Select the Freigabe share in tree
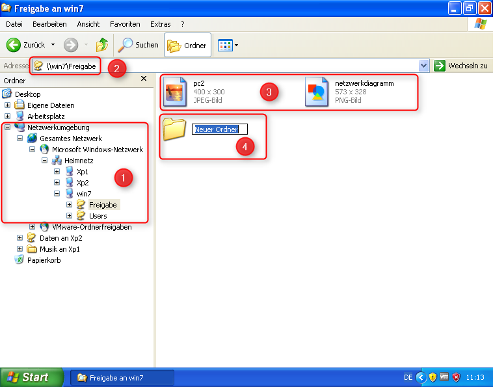This screenshot has width=493, height=387. click(103, 205)
